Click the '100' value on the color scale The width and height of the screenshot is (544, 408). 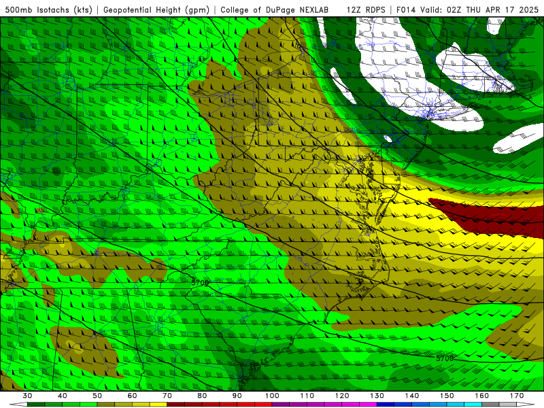(272, 396)
